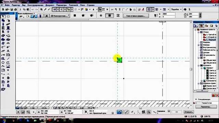The width and height of the screenshot is (219, 123).
Task: Expand the Фасады tree node
Action: pyautogui.click(x=198, y=45)
